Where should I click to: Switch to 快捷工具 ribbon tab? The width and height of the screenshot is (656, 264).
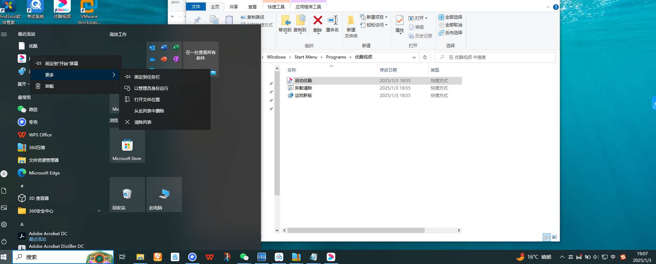(x=276, y=7)
